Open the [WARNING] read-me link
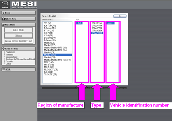 10,52
